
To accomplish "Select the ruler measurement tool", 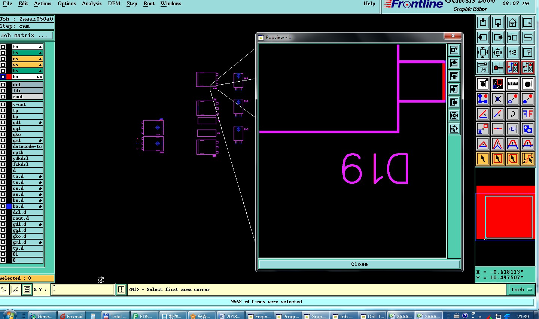I will [513, 84].
